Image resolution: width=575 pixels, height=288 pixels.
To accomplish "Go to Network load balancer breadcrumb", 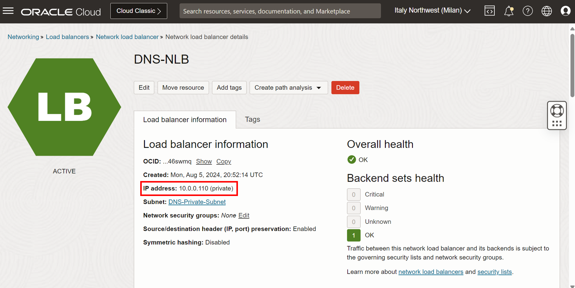I will tap(127, 37).
